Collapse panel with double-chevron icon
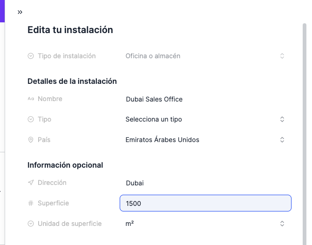Image resolution: width=312 pixels, height=245 pixels. tap(20, 12)
